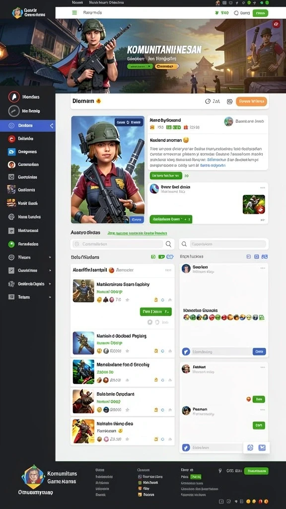Click the magnifier icon in left search box
This screenshot has height=509, width=286.
[x=169, y=244]
